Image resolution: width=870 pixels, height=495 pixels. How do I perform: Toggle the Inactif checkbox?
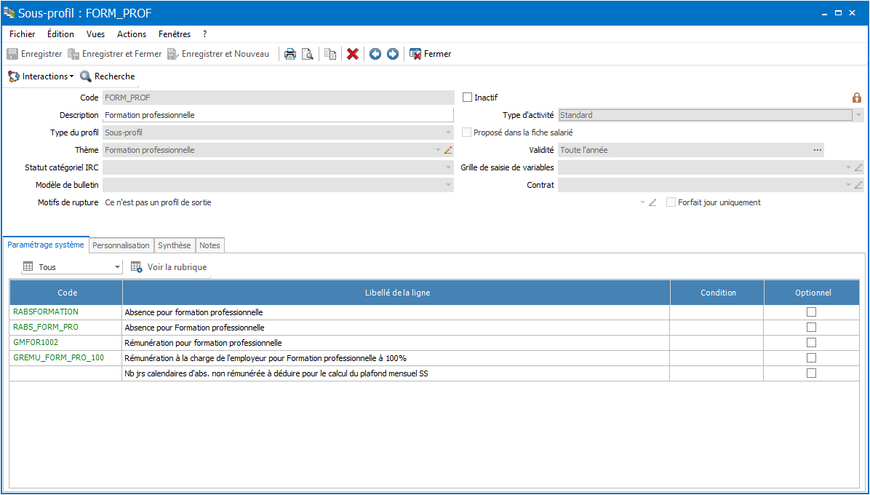(467, 97)
